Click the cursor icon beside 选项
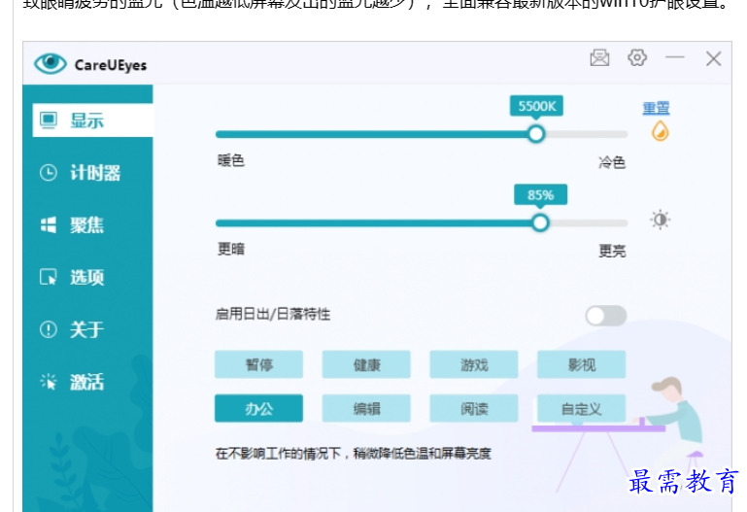747x512 pixels. click(49, 277)
